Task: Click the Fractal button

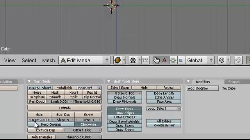Action: pyautogui.click(x=92, y=93)
